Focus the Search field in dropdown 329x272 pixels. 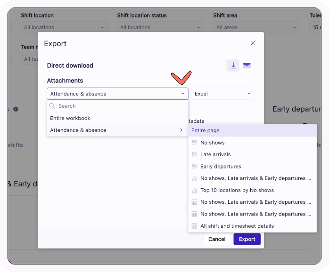tap(117, 106)
